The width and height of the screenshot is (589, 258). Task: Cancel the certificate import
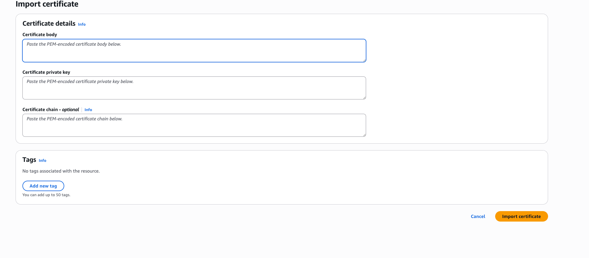(x=478, y=216)
